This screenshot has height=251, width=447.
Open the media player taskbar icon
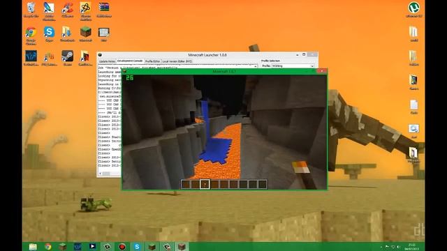pos(92,246)
